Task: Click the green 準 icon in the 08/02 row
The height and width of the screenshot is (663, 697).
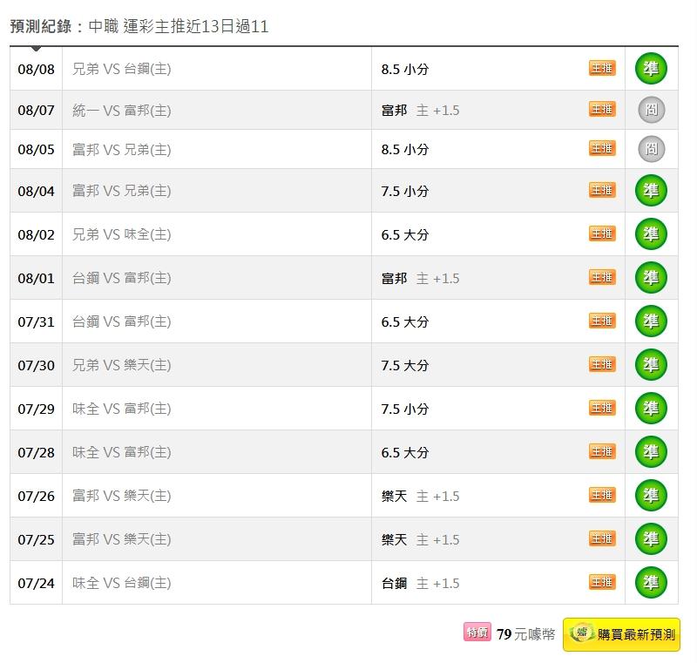Action: point(651,233)
